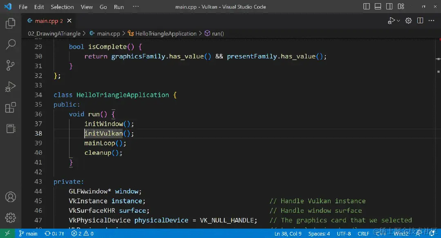
Task: Toggle the secondary side bar layout icon
Action: [389, 7]
